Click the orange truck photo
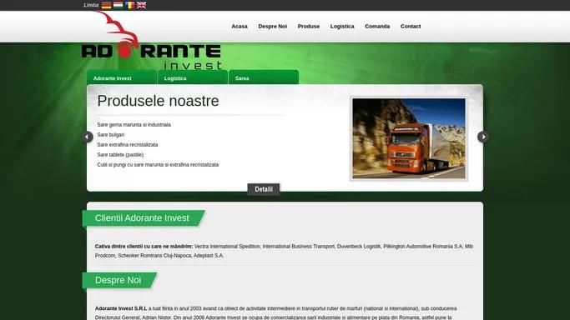This screenshot has width=570, height=320. [x=409, y=138]
